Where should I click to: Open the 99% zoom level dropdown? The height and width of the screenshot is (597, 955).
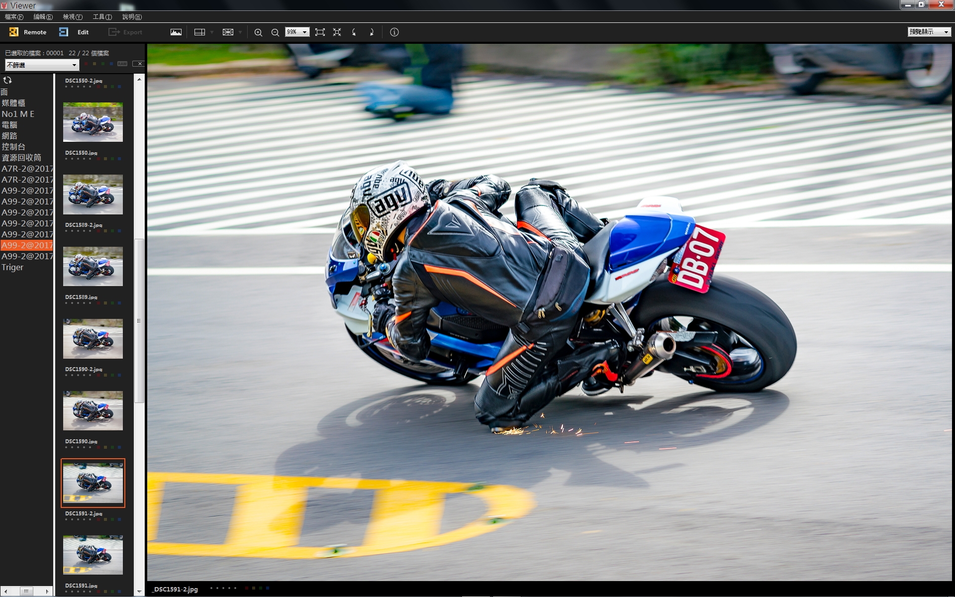point(297,32)
